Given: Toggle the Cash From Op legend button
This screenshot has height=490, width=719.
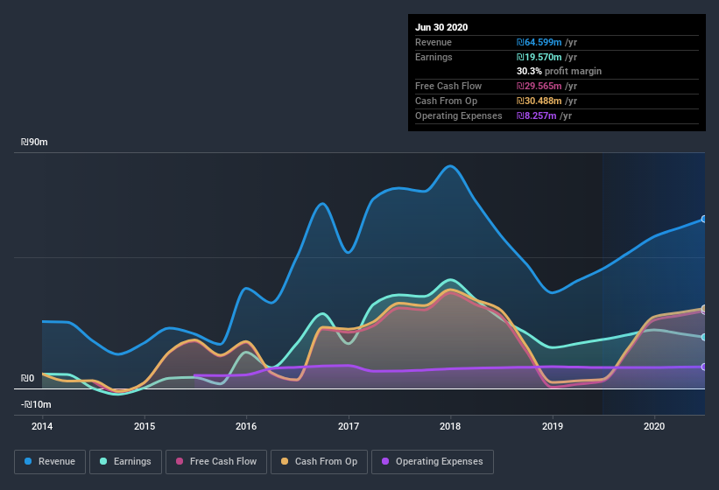Looking at the screenshot, I should click(319, 462).
